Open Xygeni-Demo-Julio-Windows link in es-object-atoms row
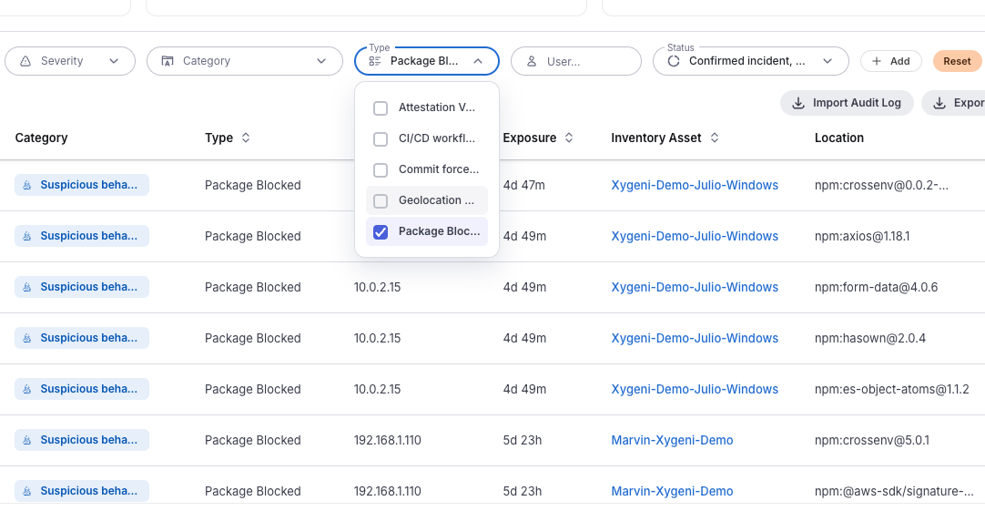 click(x=695, y=389)
